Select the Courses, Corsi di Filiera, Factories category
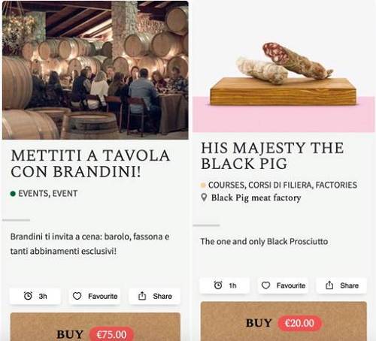Image resolution: width=376 pixels, height=341 pixels. (283, 185)
